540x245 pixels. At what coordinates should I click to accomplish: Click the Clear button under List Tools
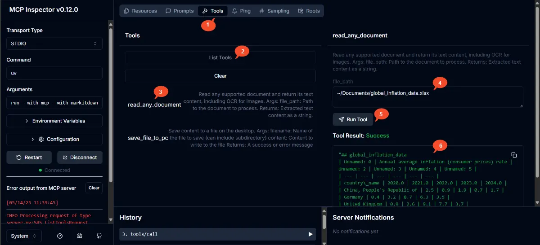click(x=220, y=76)
